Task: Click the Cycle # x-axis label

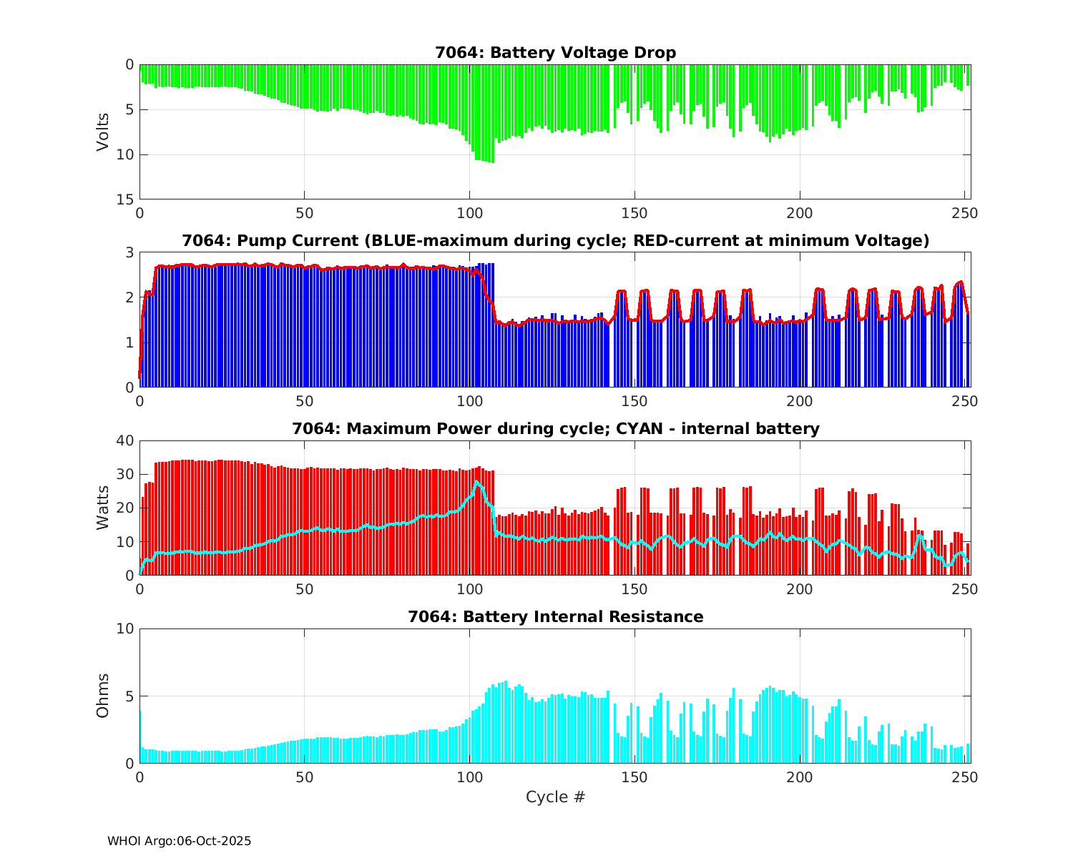Action: click(555, 797)
